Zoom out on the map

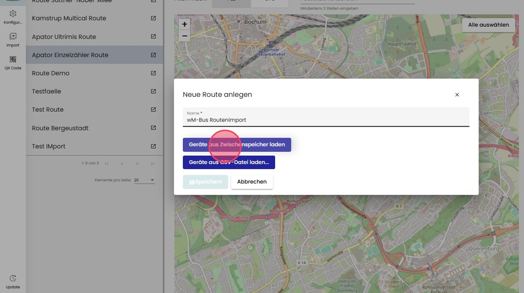point(184,36)
